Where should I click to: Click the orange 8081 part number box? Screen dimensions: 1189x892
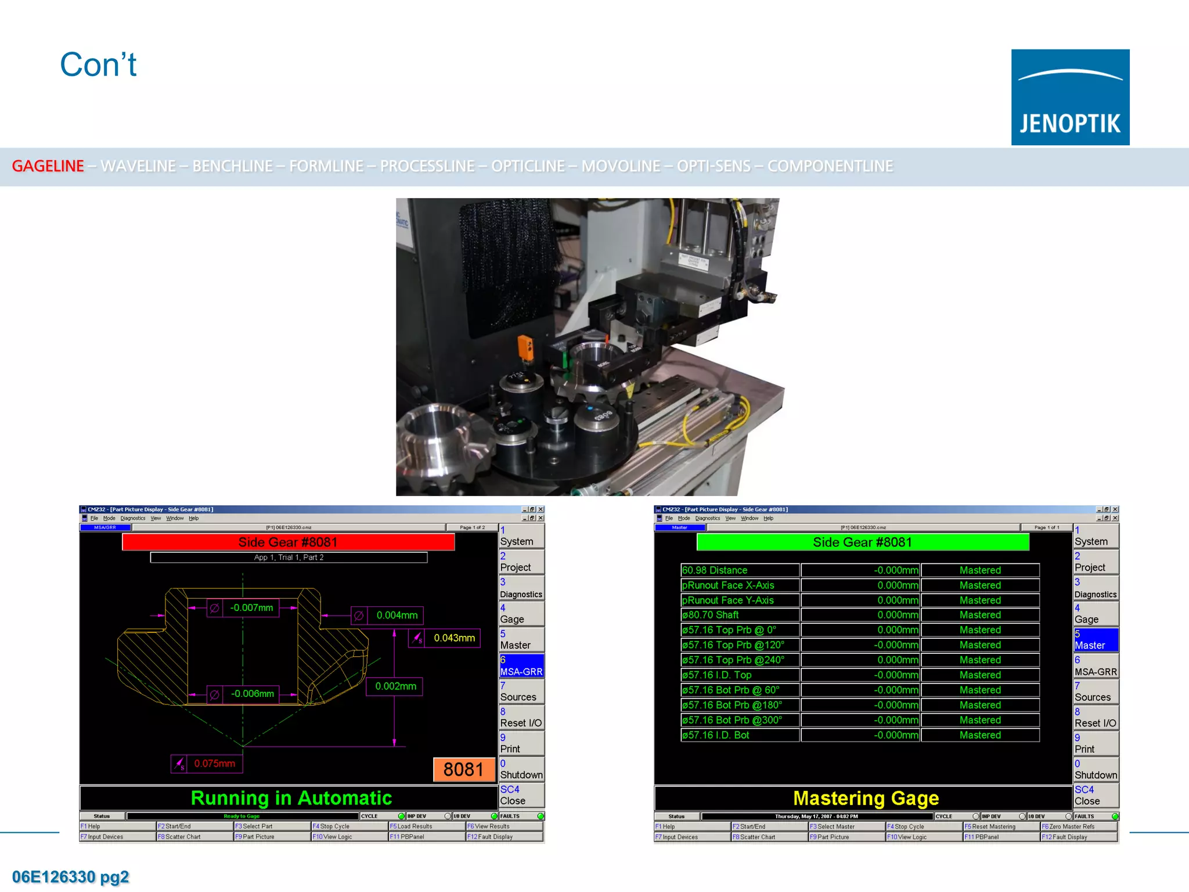[463, 769]
